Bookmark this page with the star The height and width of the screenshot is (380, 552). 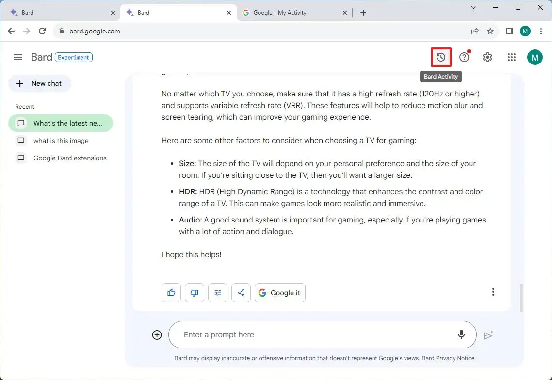490,31
